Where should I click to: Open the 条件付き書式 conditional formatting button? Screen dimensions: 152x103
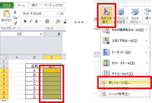pyautogui.click(x=106, y=15)
